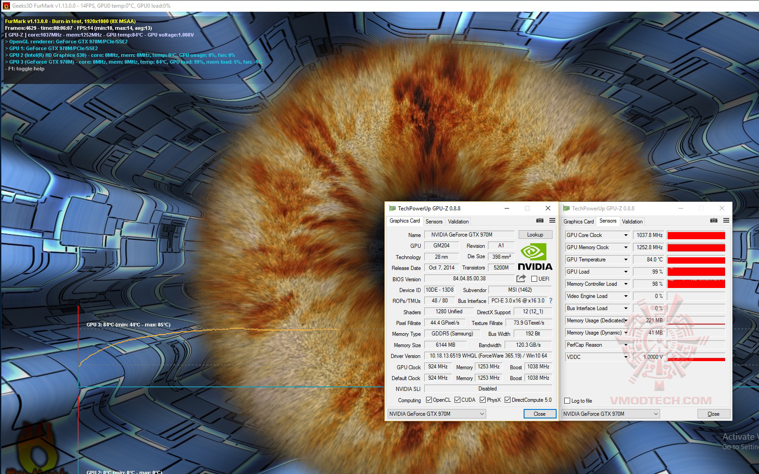Expand the Video Engine Load dropdown
Screen dimensions: 759x474
click(626, 296)
